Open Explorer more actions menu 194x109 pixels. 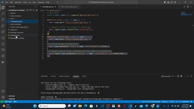[x=35, y=7]
